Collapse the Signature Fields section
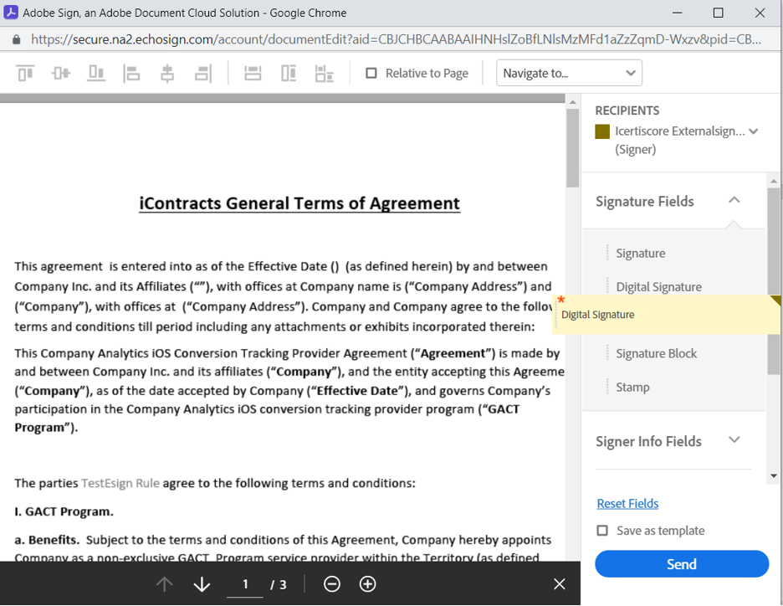The width and height of the screenshot is (783, 606). click(734, 201)
